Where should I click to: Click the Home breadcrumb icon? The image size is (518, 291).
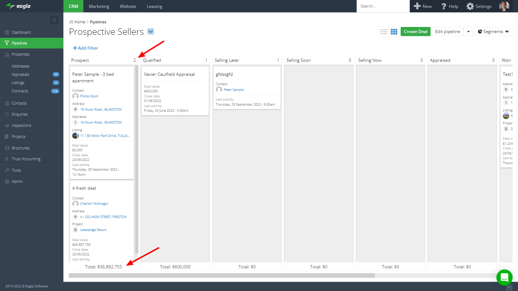click(x=71, y=22)
